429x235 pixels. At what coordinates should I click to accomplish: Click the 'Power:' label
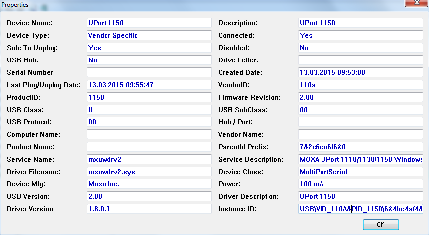click(229, 184)
